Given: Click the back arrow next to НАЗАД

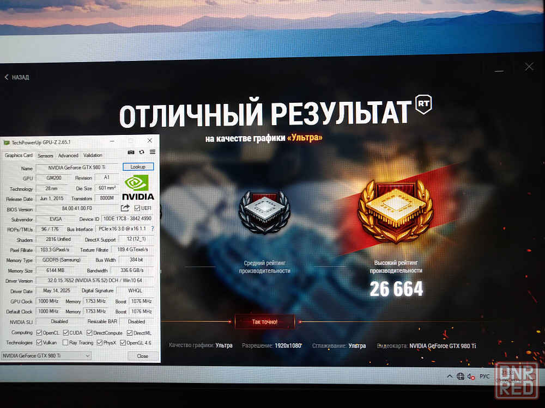Looking at the screenshot, I should [x=6, y=77].
